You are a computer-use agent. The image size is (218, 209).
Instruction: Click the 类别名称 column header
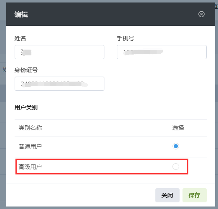(x=30, y=128)
